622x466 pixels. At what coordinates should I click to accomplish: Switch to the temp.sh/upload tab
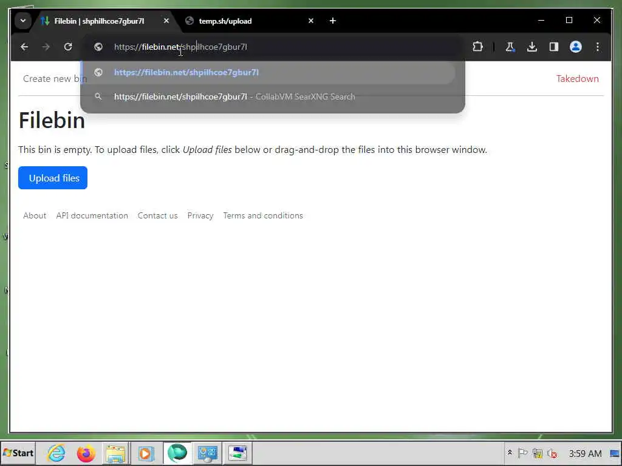click(x=225, y=21)
